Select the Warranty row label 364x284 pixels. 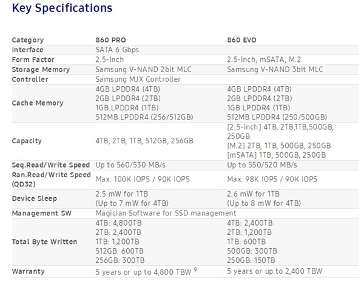(x=29, y=271)
